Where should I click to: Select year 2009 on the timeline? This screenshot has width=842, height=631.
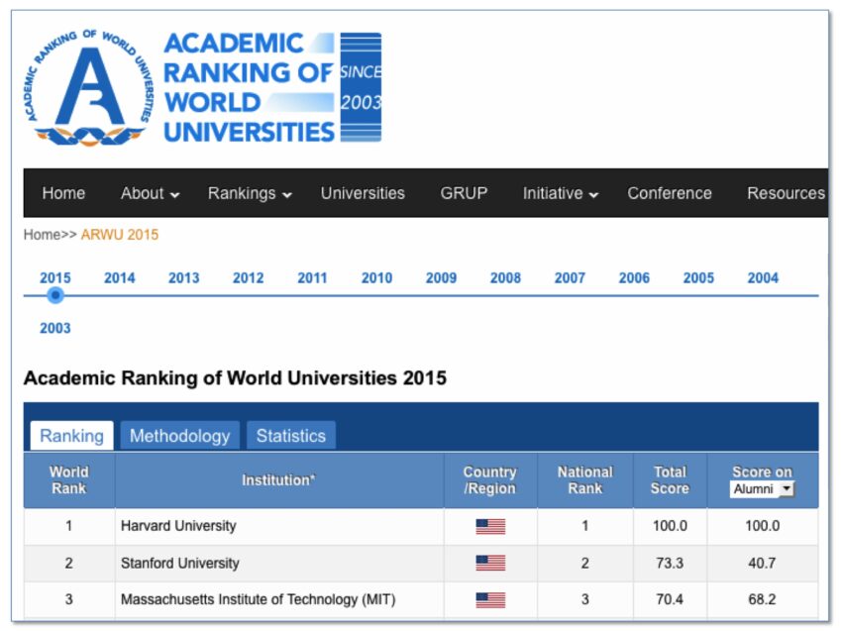[x=442, y=278]
